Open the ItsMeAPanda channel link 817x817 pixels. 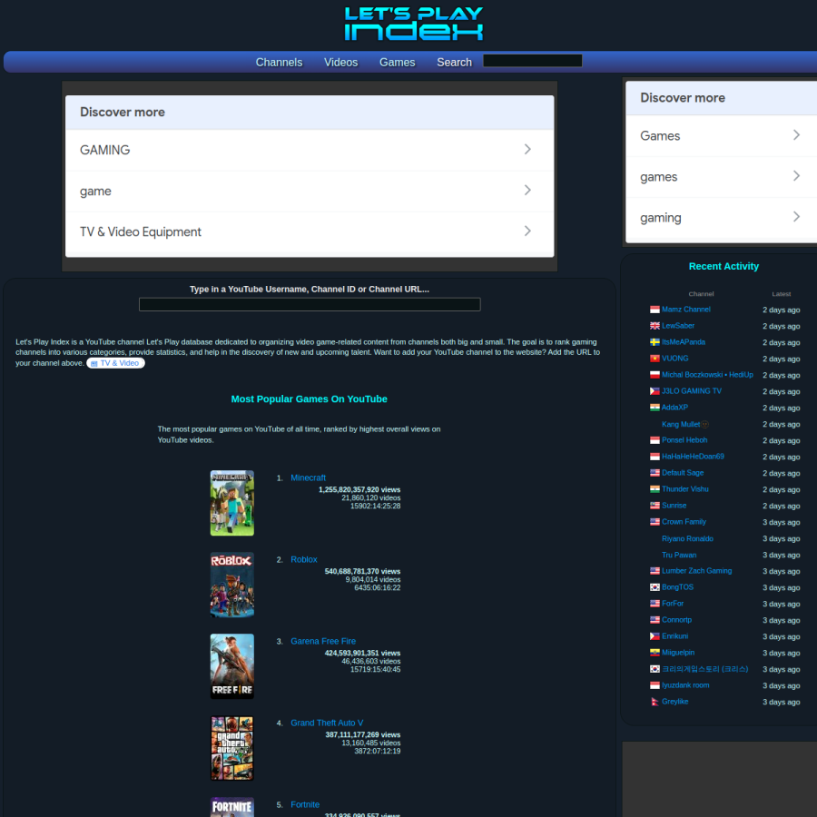683,342
